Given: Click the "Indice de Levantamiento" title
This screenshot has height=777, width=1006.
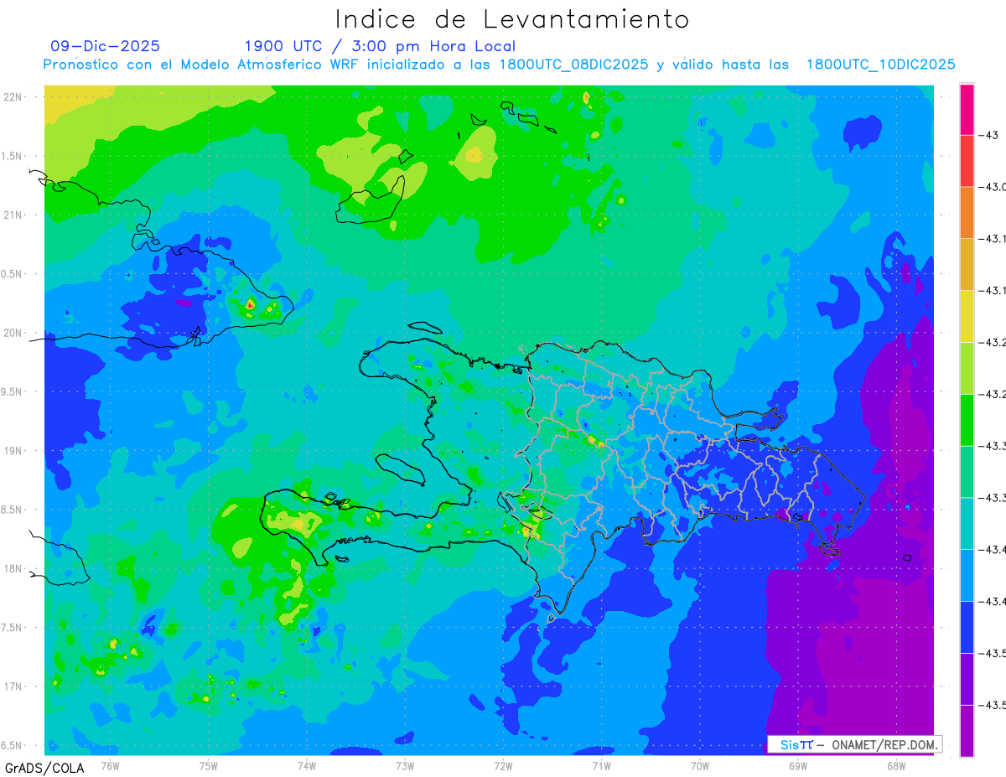Looking at the screenshot, I should (512, 19).
